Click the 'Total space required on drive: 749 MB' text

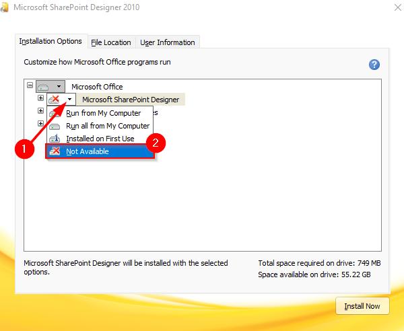tap(319, 263)
